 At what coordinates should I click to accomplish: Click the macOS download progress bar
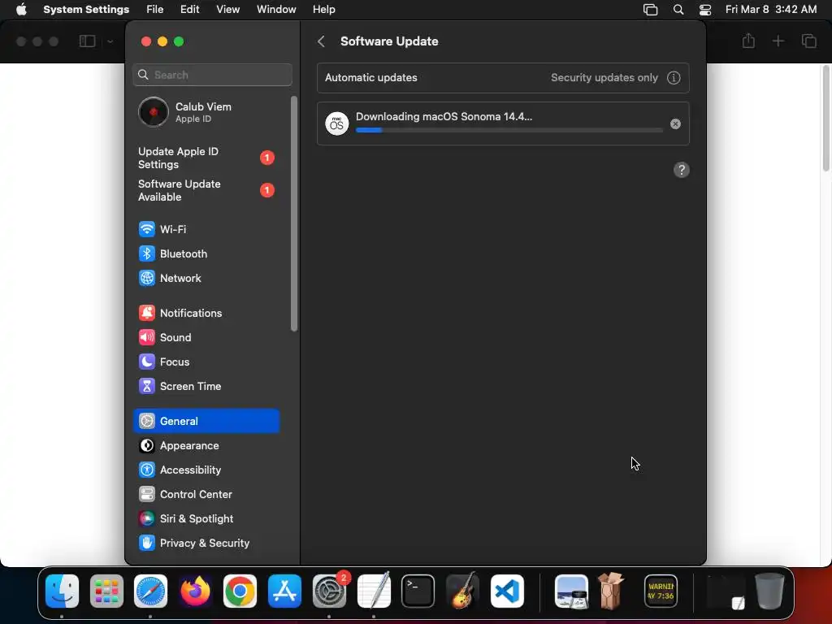509,130
